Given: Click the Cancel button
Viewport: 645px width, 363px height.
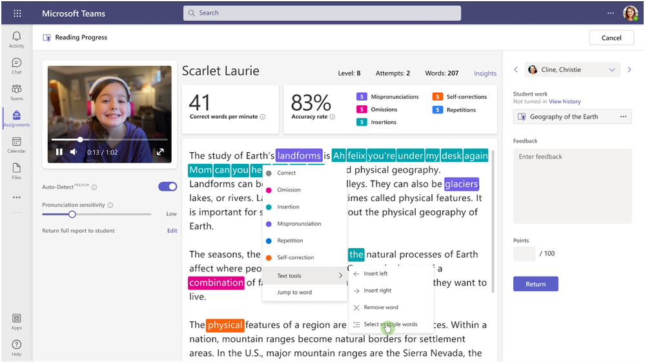Looking at the screenshot, I should [611, 38].
